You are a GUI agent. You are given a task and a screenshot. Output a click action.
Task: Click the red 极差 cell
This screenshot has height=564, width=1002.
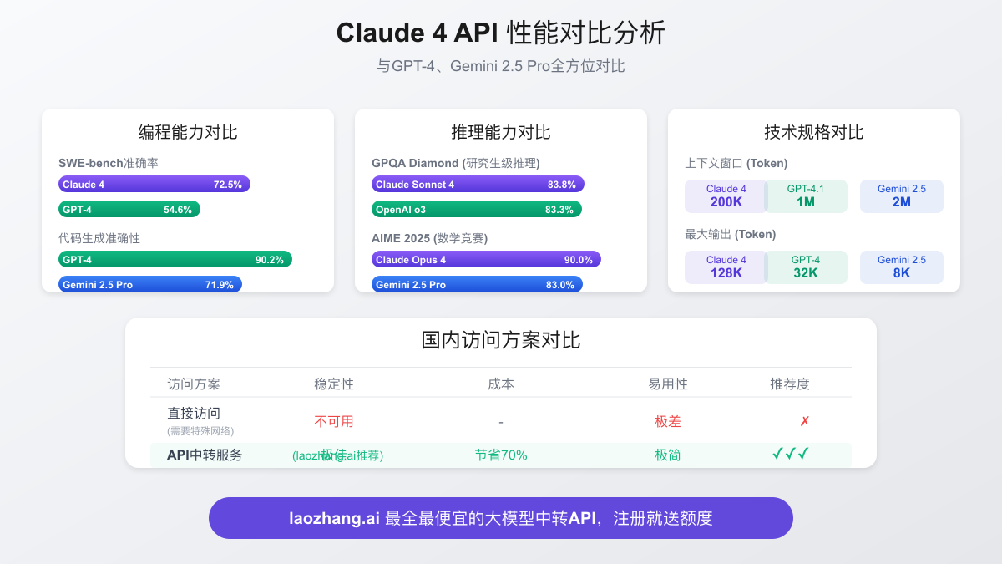click(668, 422)
